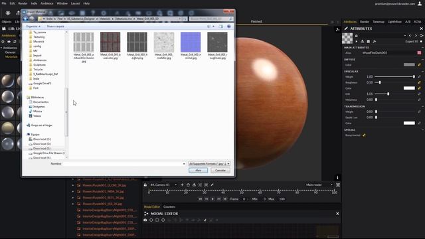Select Documentos under Bibliotecas
Viewport: 425px width, 239px height.
(x=41, y=102)
